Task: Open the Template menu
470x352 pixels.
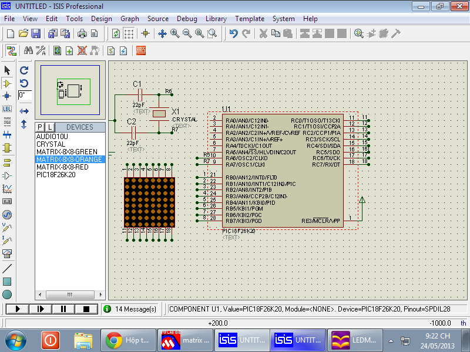Action: pos(250,19)
